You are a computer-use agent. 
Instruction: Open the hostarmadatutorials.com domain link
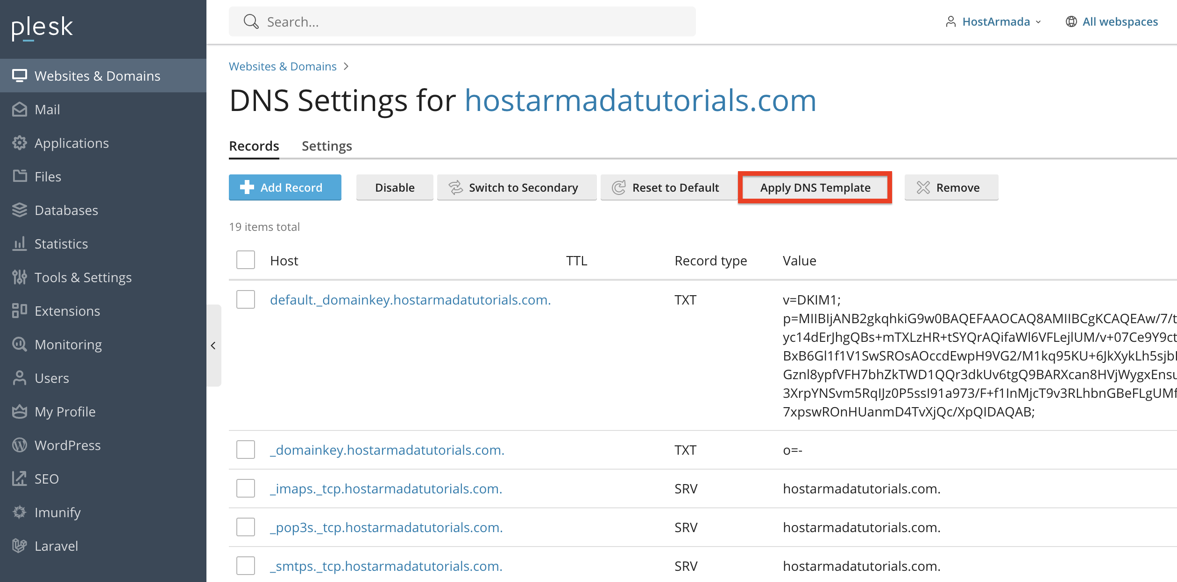640,100
